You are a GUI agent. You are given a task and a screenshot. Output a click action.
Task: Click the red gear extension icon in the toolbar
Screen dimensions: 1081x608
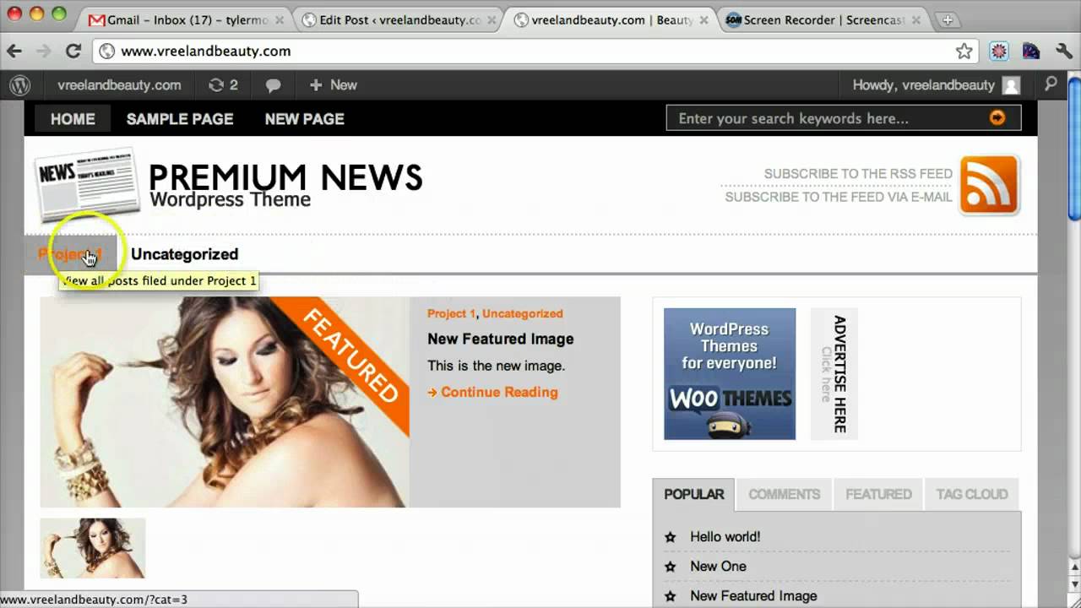[999, 52]
